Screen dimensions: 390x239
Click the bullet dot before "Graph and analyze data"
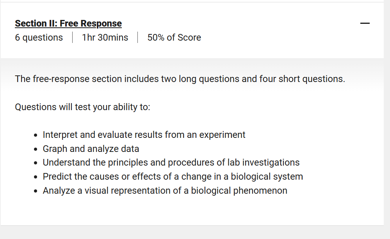(x=36, y=149)
